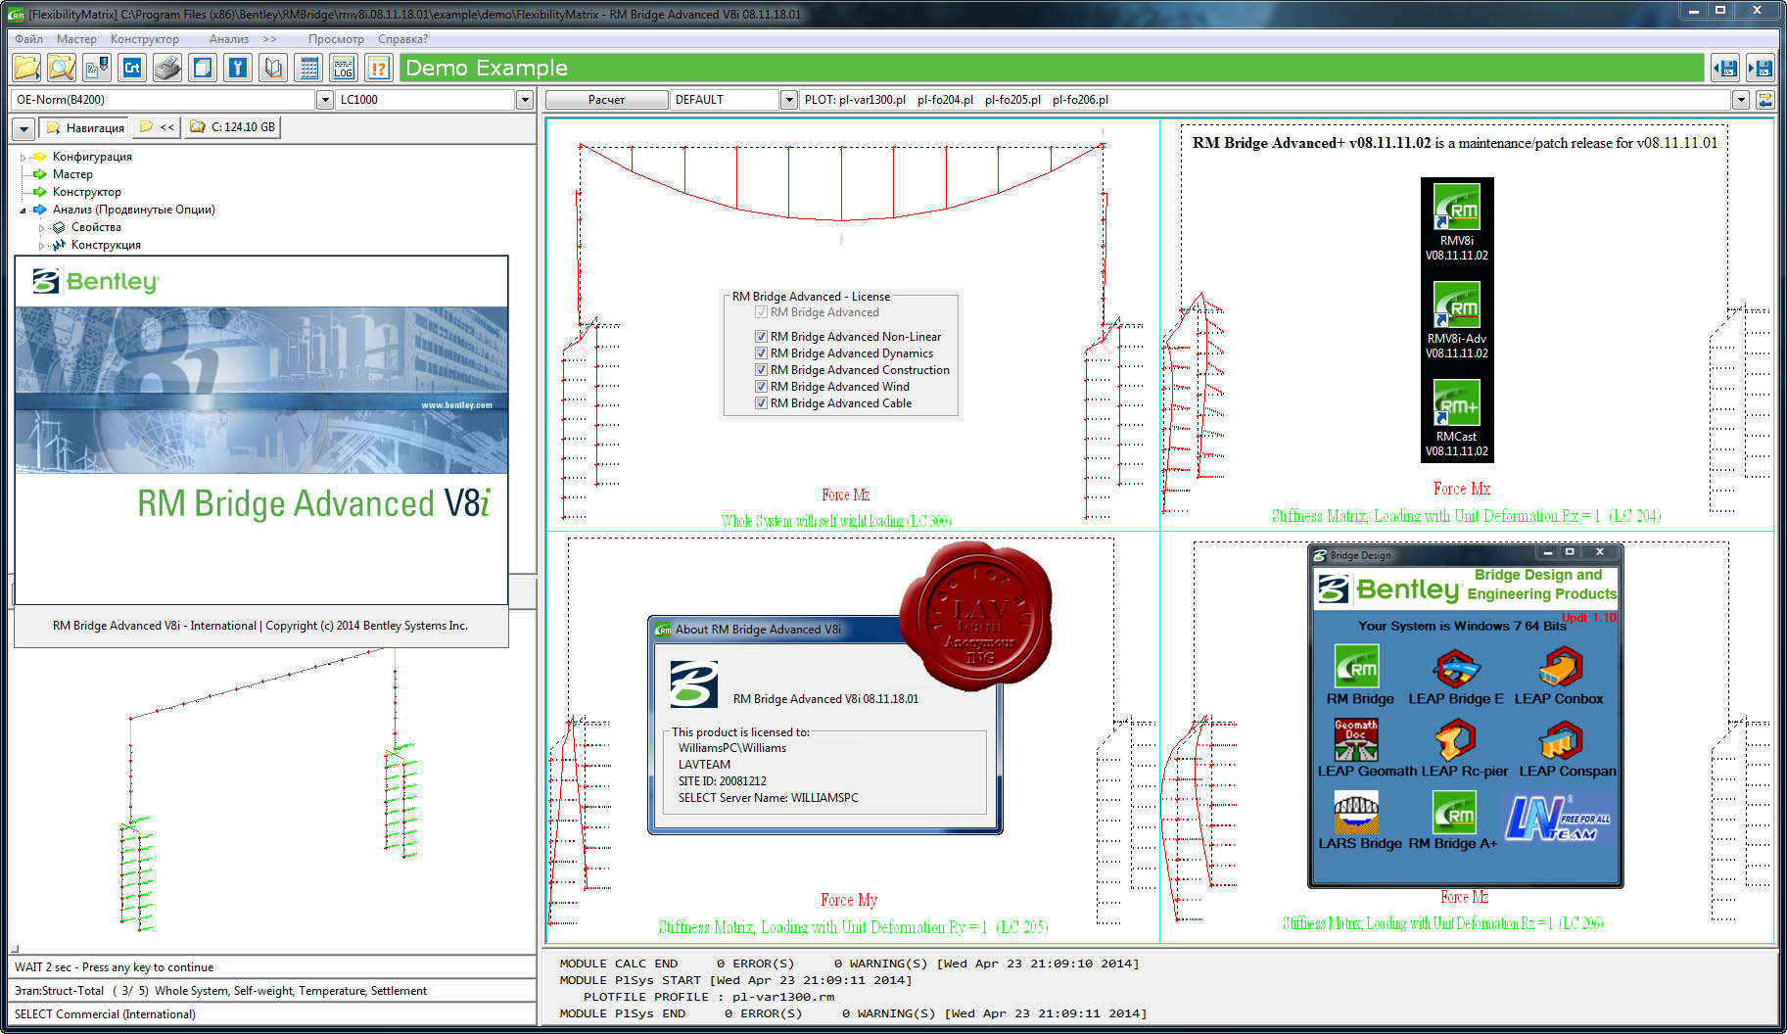Click the C: 124.10 GB drive button
The height and width of the screenshot is (1034, 1787).
tap(233, 128)
